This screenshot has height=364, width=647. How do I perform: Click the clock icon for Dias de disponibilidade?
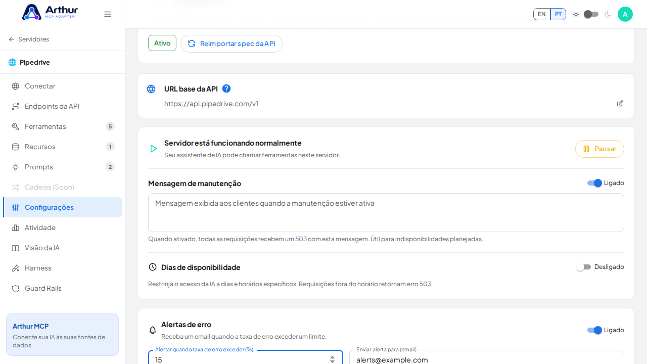(x=153, y=267)
